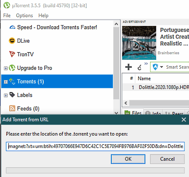The image size is (189, 177).
Task: Click the magnet link URL field
Action: (x=95, y=146)
